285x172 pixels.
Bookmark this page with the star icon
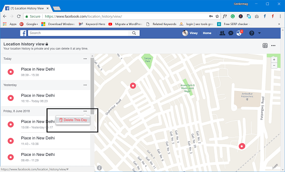click(x=217, y=16)
